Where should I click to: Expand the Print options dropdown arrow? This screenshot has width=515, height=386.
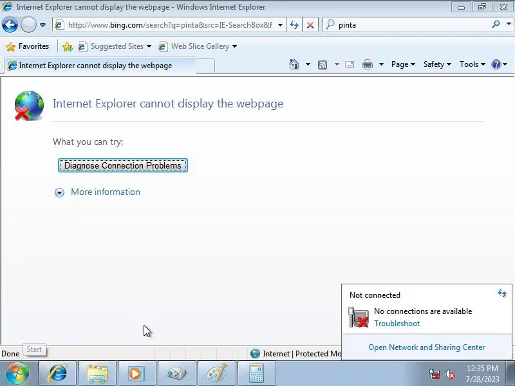click(381, 64)
